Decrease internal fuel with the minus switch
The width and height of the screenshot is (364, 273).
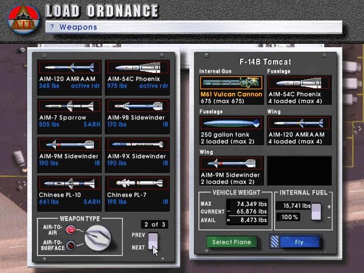[x=316, y=216]
